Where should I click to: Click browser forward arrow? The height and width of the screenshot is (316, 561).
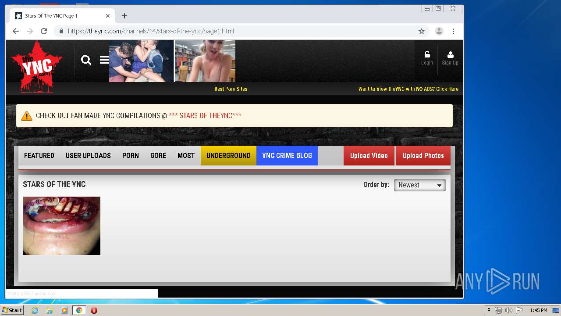tap(30, 31)
